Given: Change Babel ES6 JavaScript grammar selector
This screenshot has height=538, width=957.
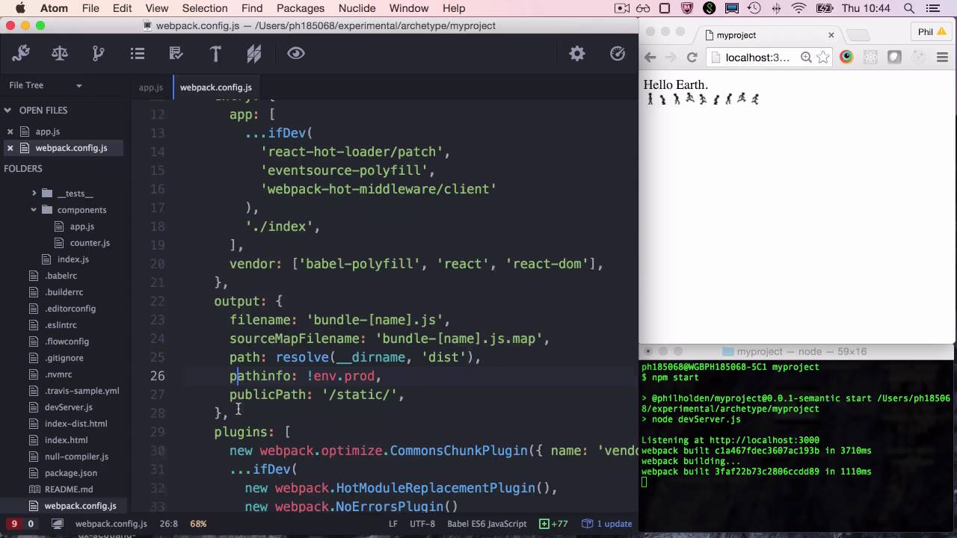Looking at the screenshot, I should 487,524.
